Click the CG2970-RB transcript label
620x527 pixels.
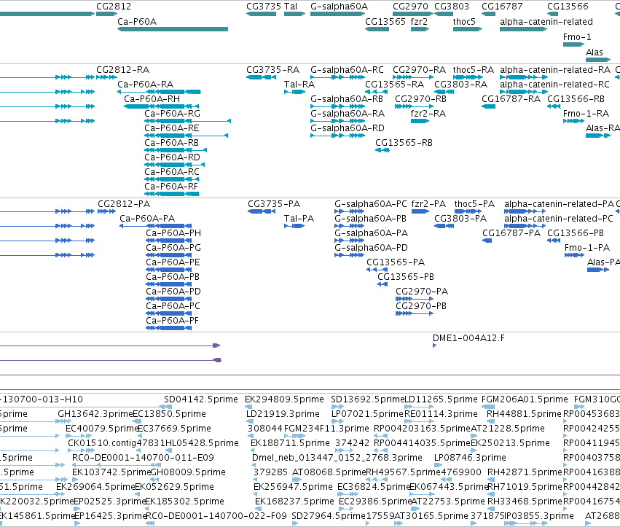coord(420,99)
